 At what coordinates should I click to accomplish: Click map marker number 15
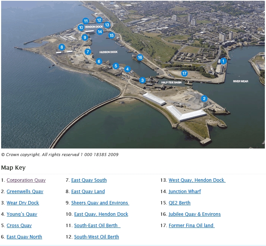point(111,36)
